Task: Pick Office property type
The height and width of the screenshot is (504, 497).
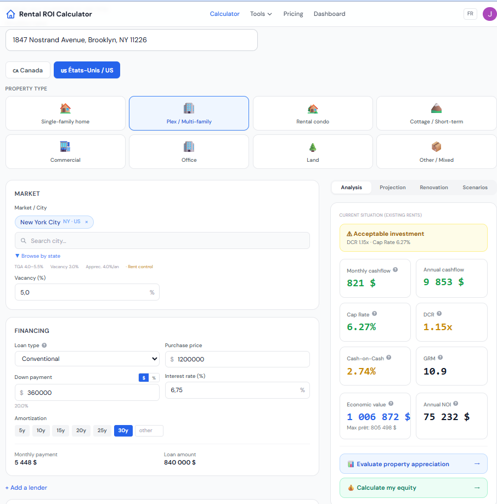Action: 189,152
